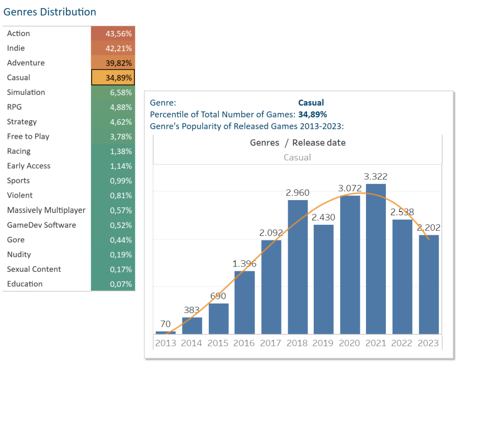
Task: Click the 2021 bar showing 3.322
Action: click(376, 259)
